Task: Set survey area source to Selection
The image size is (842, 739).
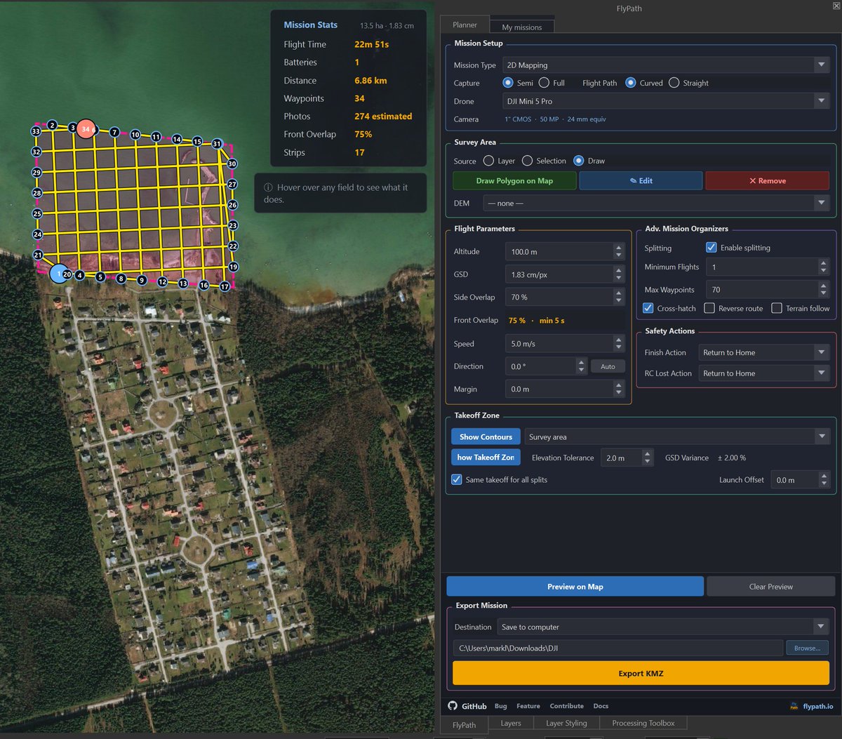Action: (x=528, y=161)
